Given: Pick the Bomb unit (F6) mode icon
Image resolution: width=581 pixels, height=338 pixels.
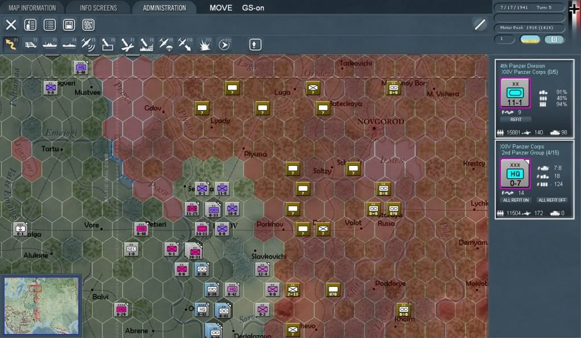Looking at the screenshot, I should tap(107, 44).
